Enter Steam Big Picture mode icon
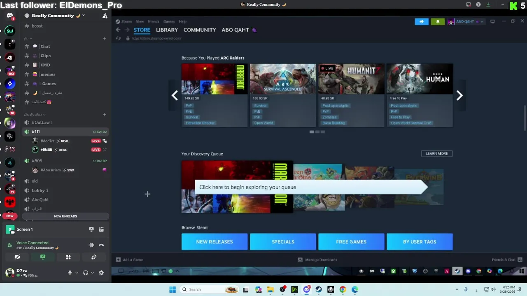 point(492,21)
